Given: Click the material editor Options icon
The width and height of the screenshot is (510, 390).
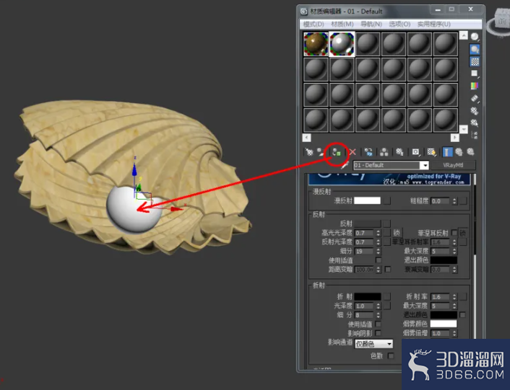Looking at the screenshot, I should [475, 110].
